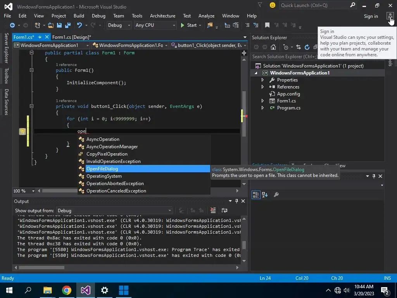Click the Navigate Backward arrow icon

(x=12, y=25)
